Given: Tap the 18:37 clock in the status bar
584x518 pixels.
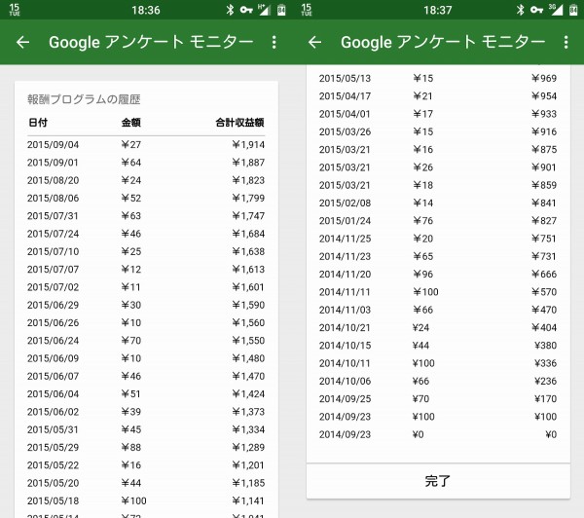Looking at the screenshot, I should point(438,10).
